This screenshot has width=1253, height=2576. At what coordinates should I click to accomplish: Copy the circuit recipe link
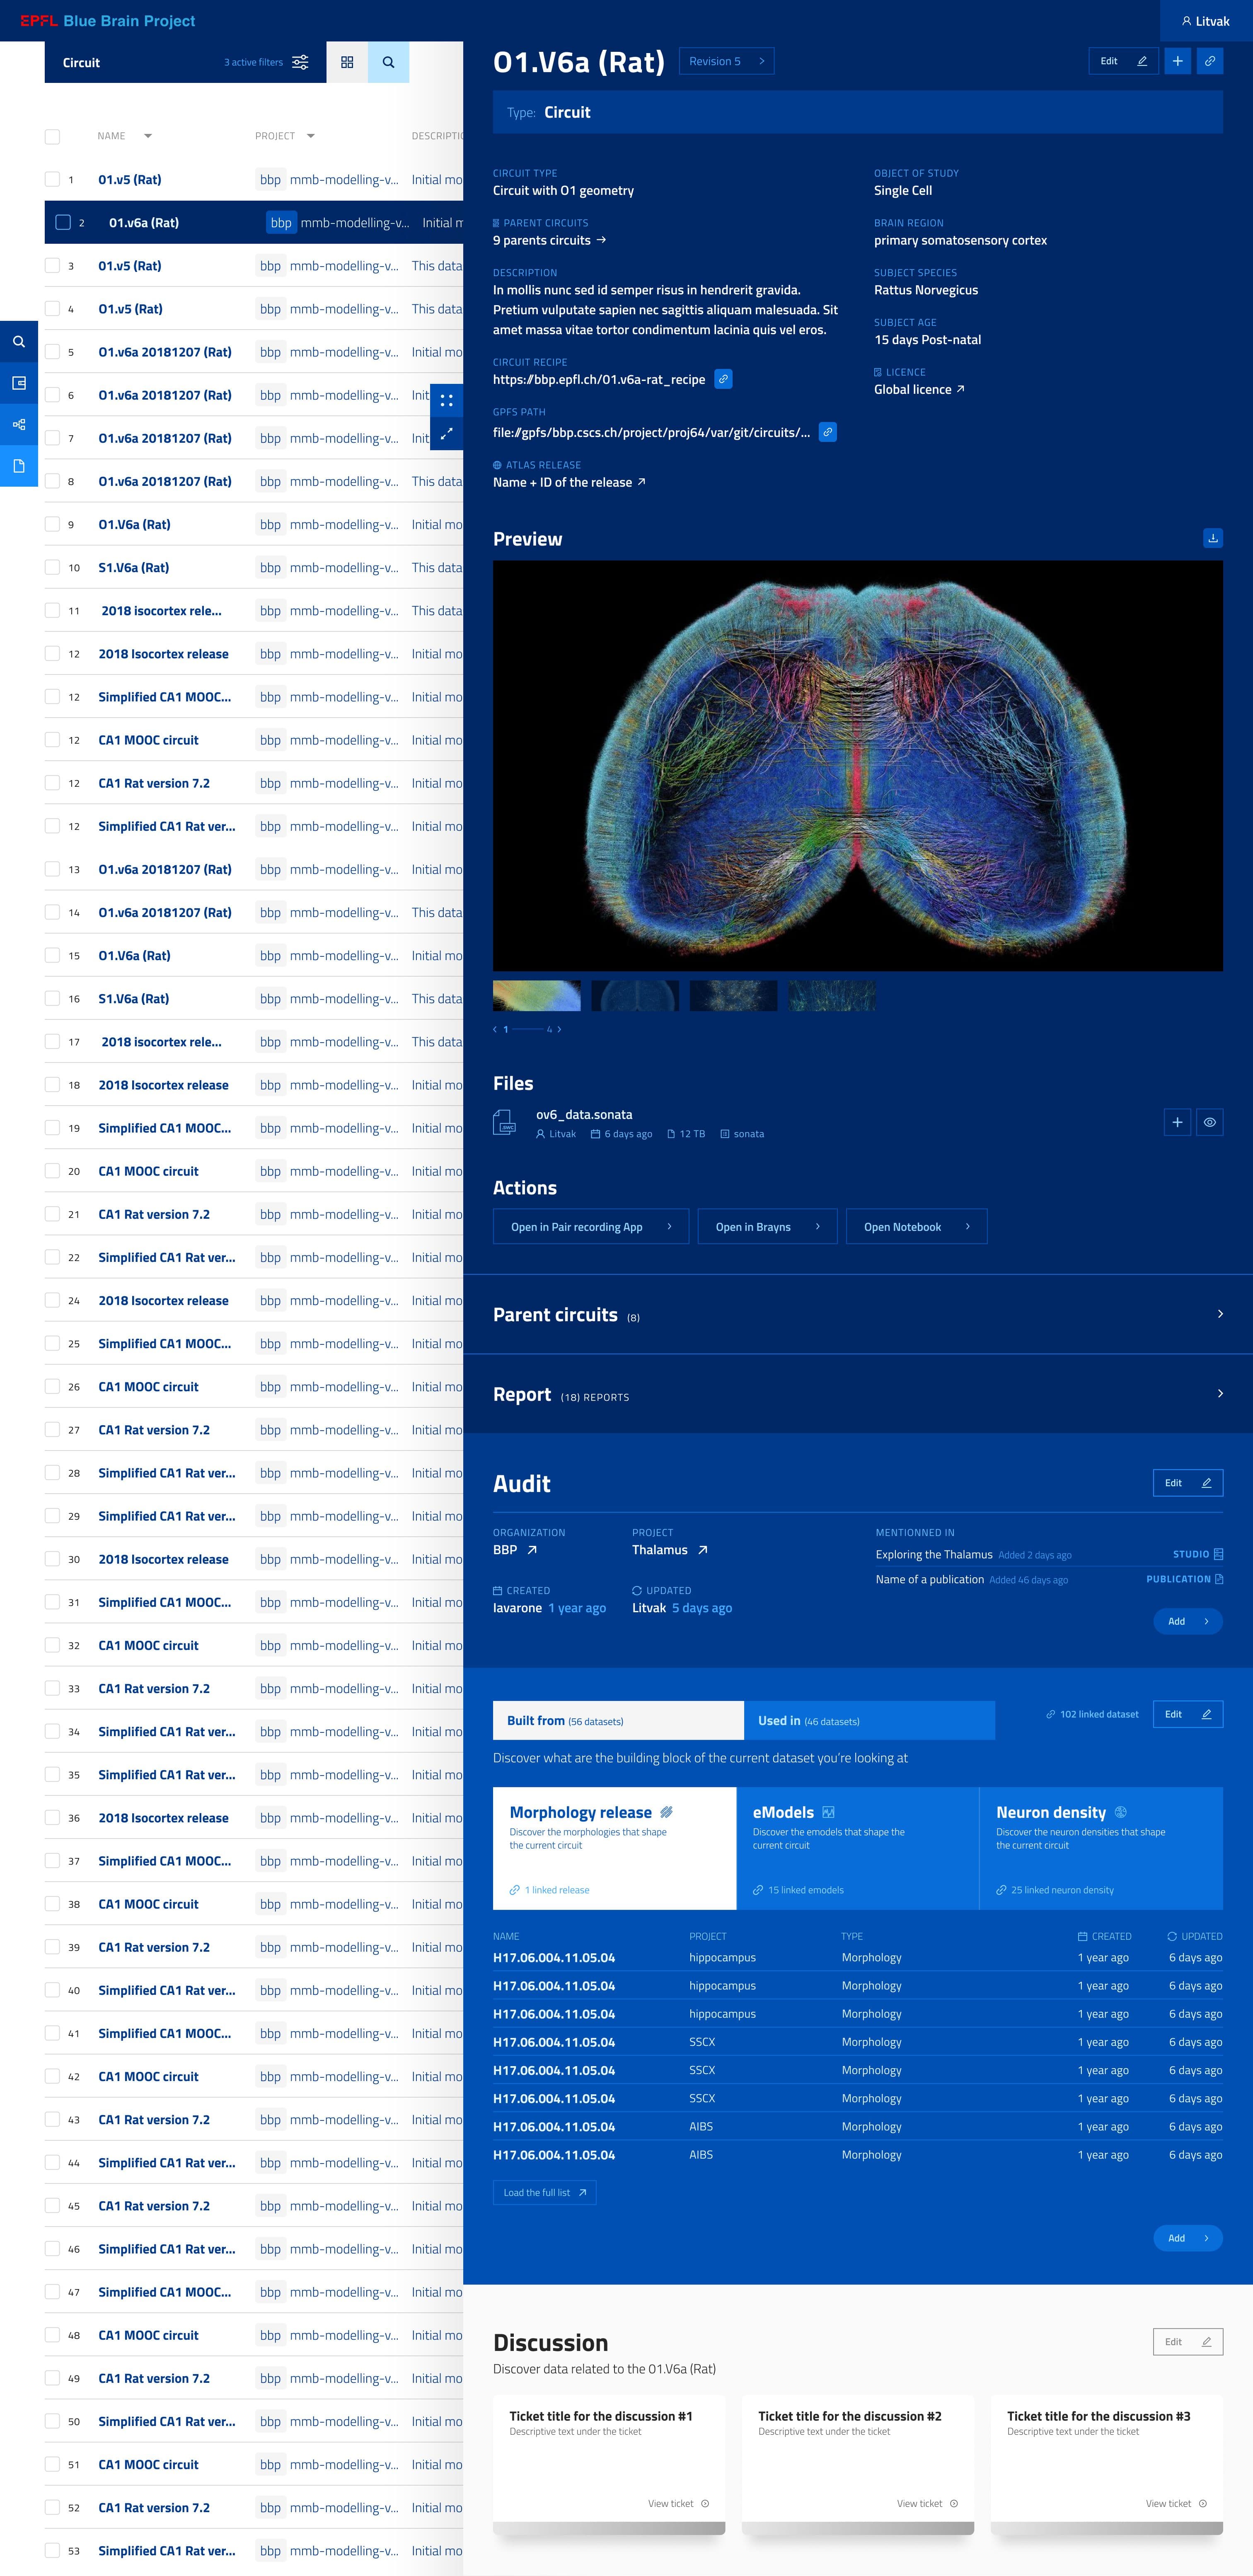(x=723, y=379)
